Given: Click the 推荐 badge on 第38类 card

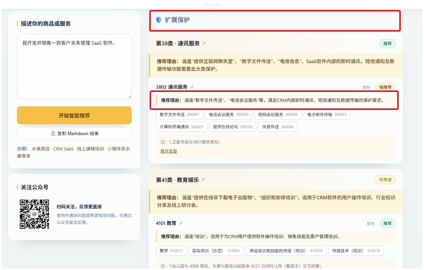Looking at the screenshot, I should tap(387, 44).
